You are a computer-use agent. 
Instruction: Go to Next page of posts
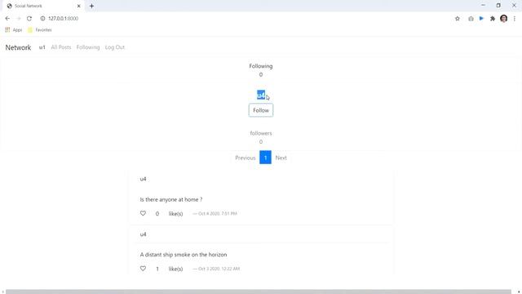[281, 158]
